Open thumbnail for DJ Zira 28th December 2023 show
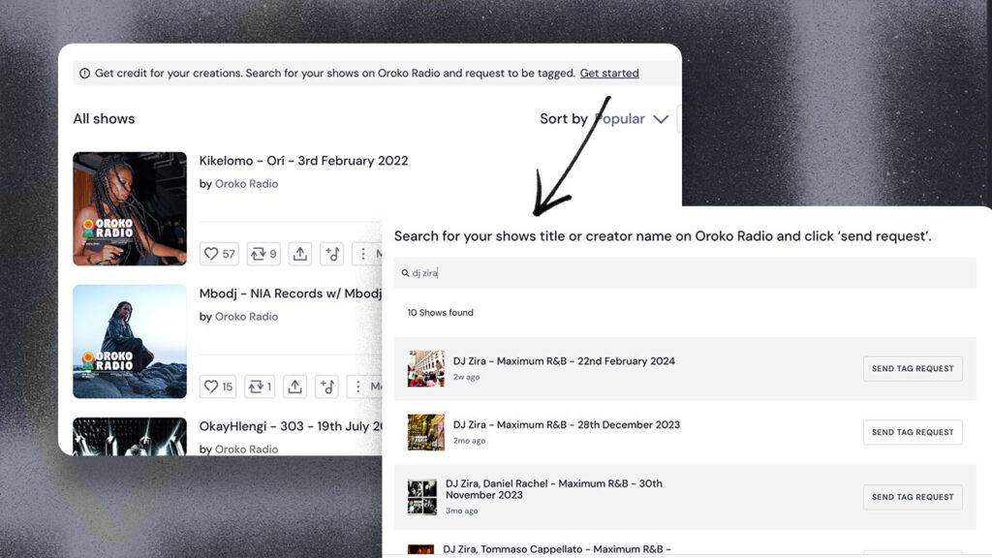 click(x=426, y=433)
